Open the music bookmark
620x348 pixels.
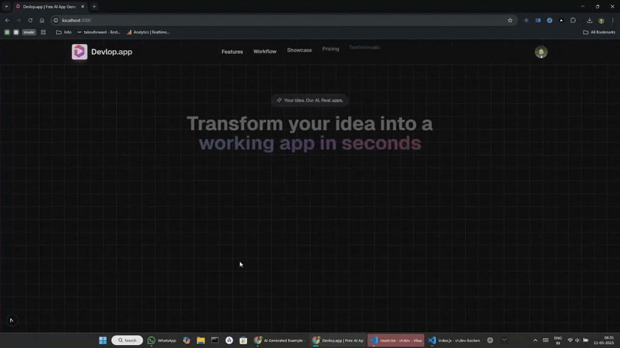(x=29, y=33)
